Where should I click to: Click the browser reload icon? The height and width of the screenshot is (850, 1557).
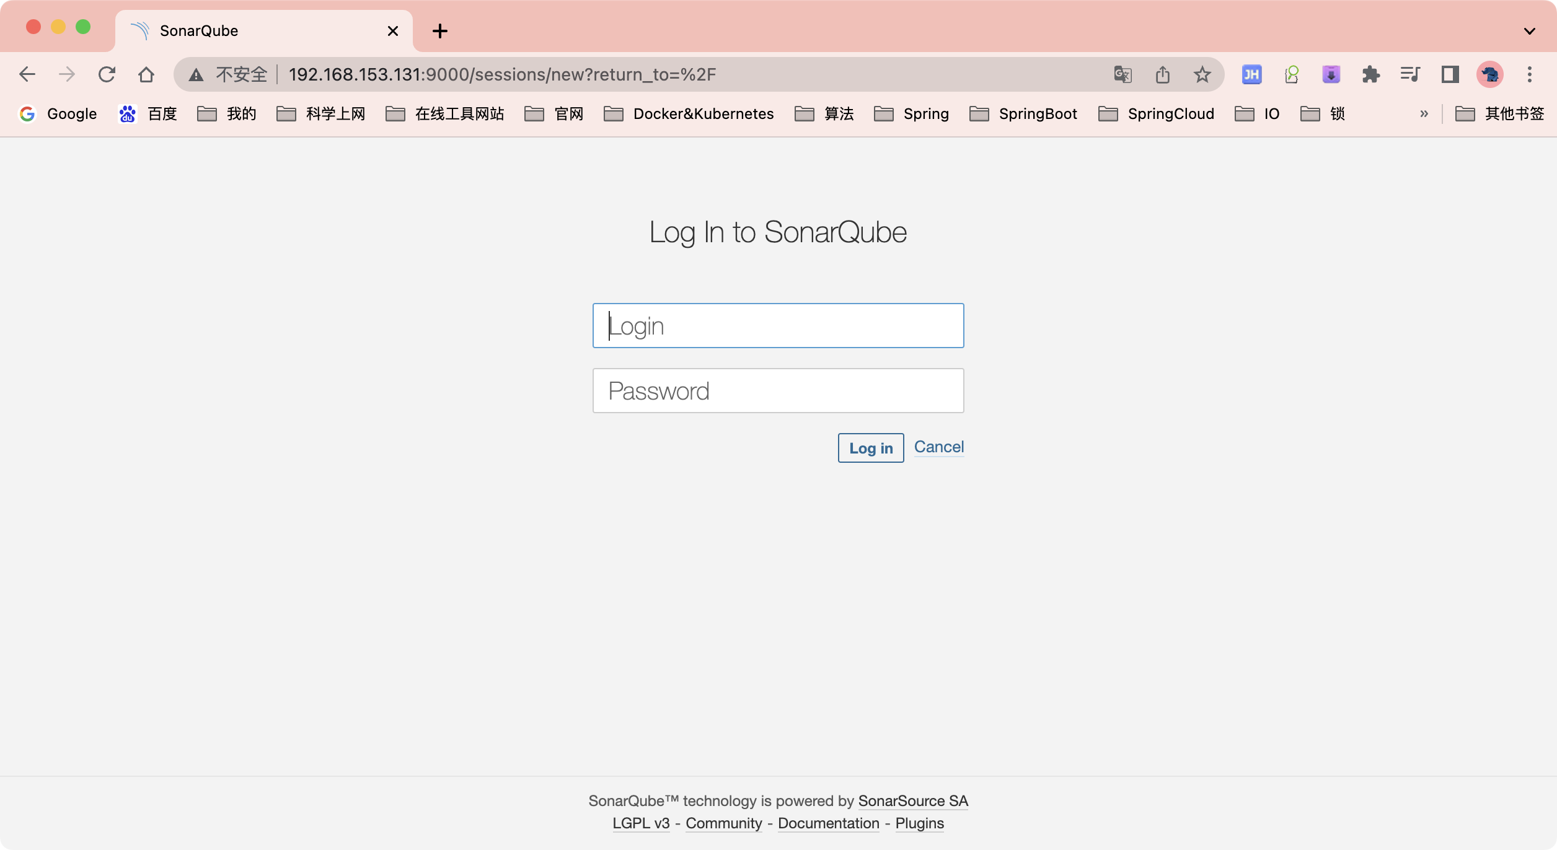(x=107, y=75)
